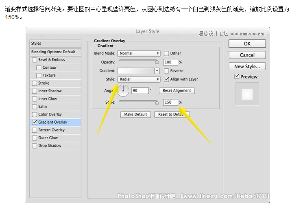Enable the Dither checkbox
Screen dimensions: 290x203
click(x=166, y=53)
